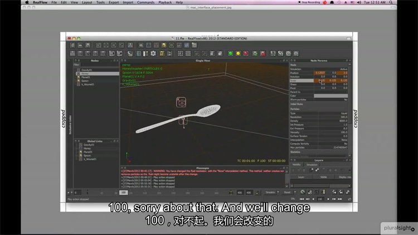The height and width of the screenshot is (235, 418).
Task: Click the Viscosity value field
Action: tap(333, 132)
